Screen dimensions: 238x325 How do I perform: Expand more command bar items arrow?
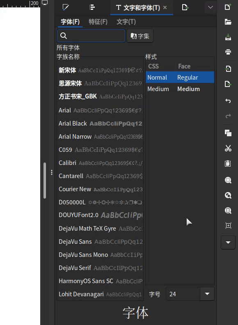coord(228,242)
